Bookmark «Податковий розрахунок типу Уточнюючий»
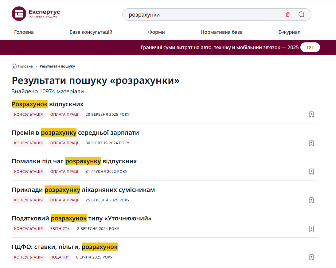 311,229
